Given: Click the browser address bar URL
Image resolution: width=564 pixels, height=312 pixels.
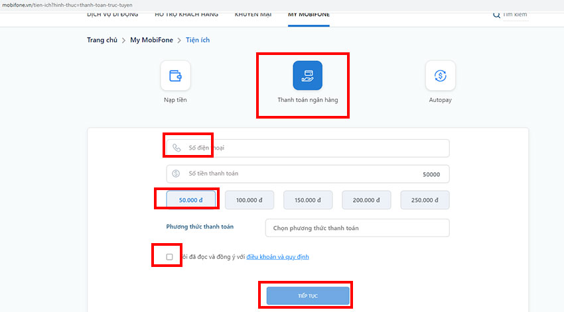Looking at the screenshot, I should [67, 5].
